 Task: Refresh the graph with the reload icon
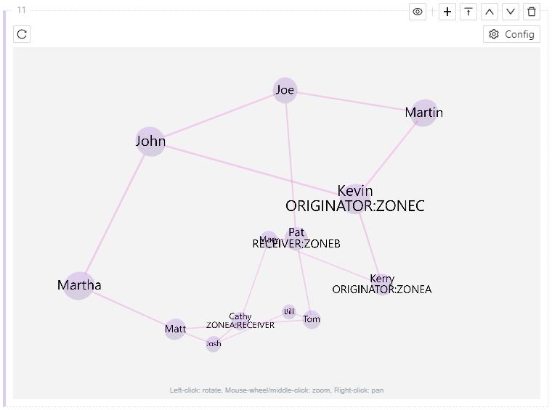(x=22, y=34)
